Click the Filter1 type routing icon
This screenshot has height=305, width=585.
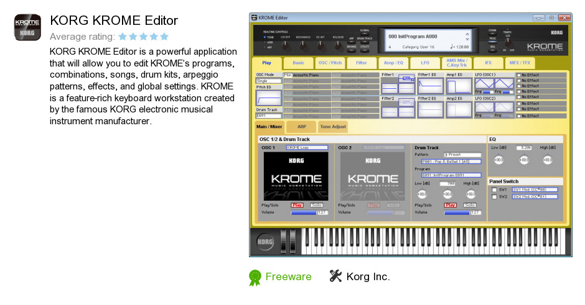[406, 78]
